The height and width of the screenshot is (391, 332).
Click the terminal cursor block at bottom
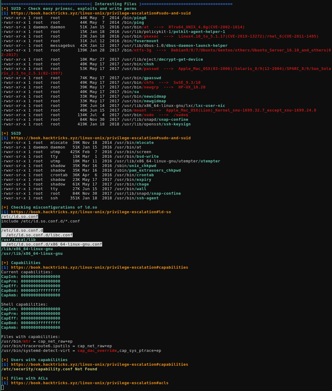pos(2,387)
